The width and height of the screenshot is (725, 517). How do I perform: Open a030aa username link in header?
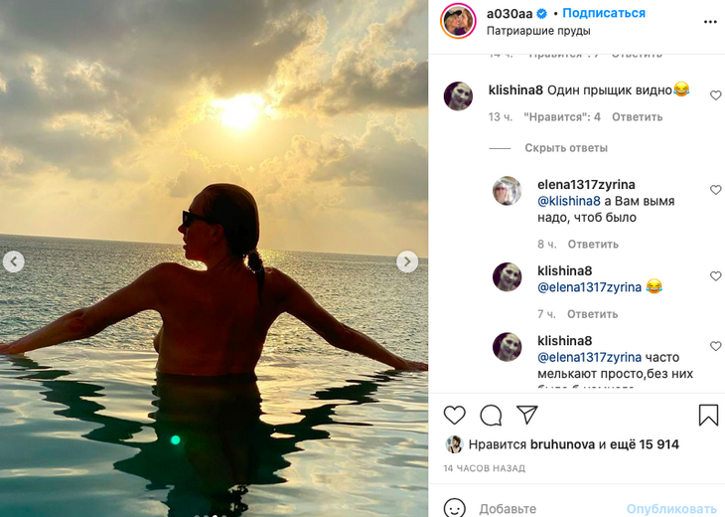click(508, 13)
